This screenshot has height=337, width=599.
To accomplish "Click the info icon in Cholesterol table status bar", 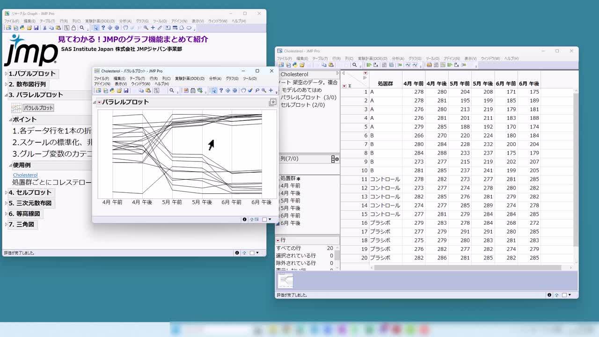I will click(x=549, y=295).
